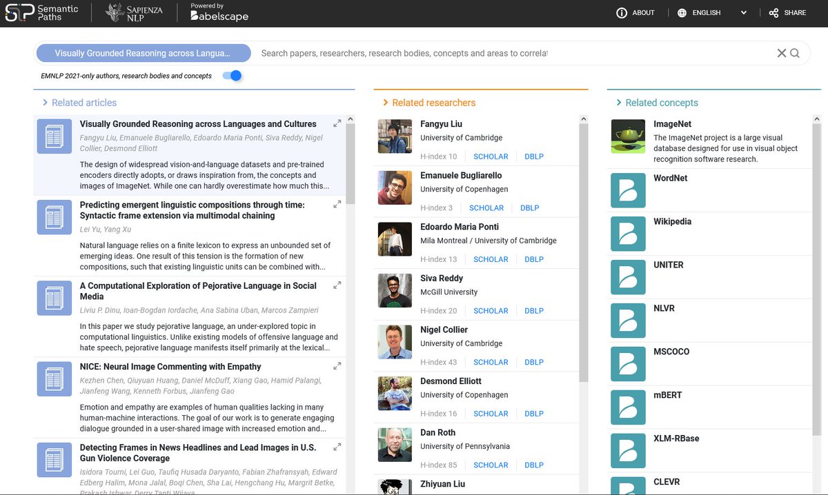Expand the Visually Grounded Reasoning article
This screenshot has width=828, height=495.
(x=337, y=124)
